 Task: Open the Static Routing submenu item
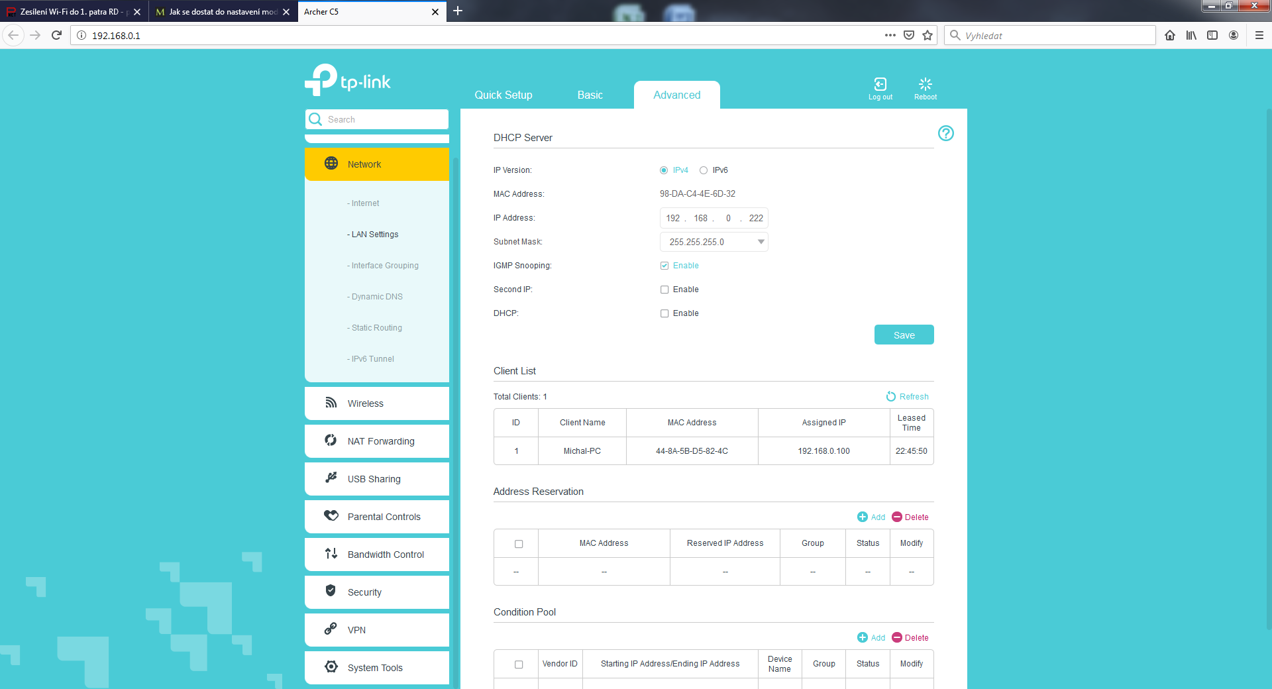(x=374, y=328)
